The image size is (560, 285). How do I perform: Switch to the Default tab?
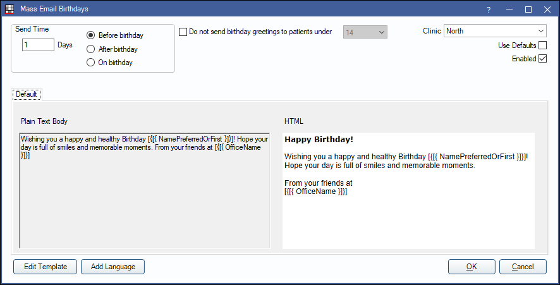[27, 94]
